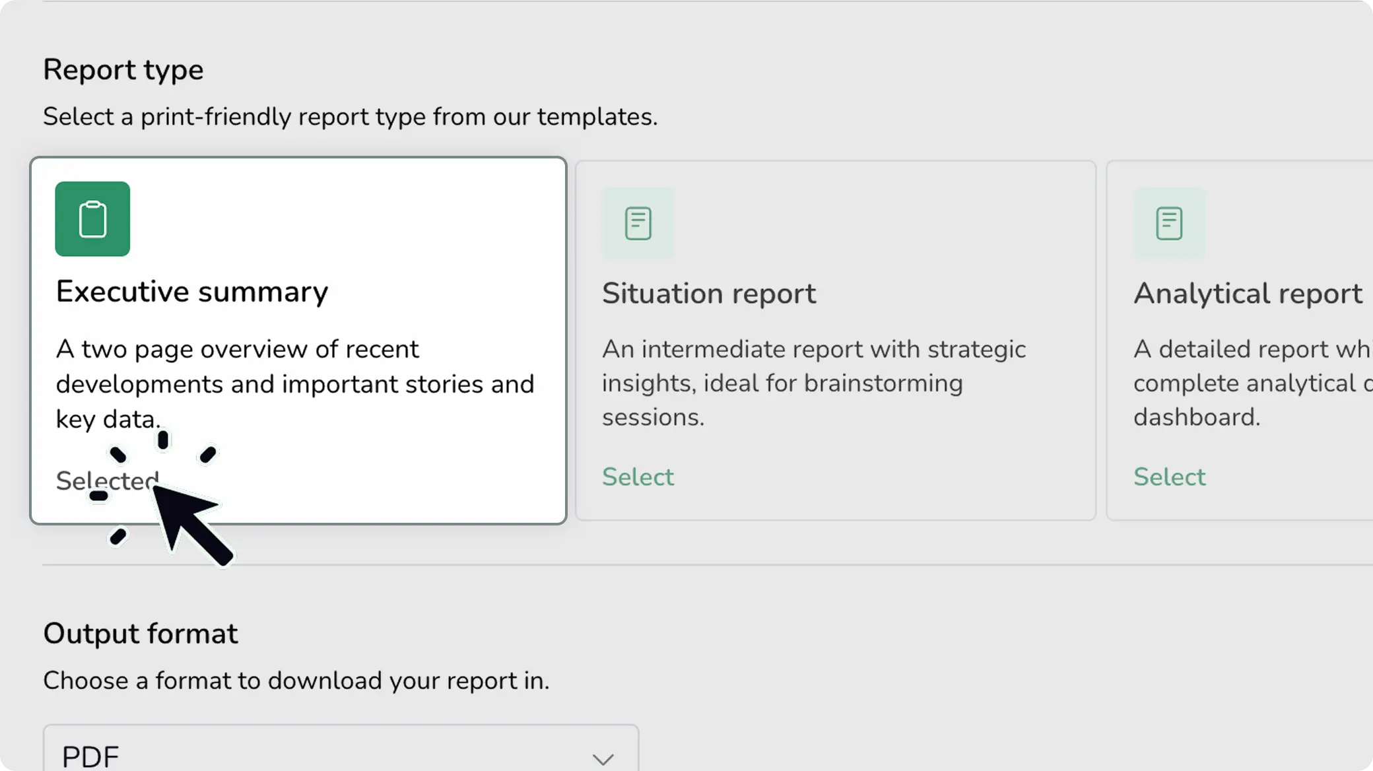1373x771 pixels.
Task: Click the Select link under Situation report
Action: point(638,477)
